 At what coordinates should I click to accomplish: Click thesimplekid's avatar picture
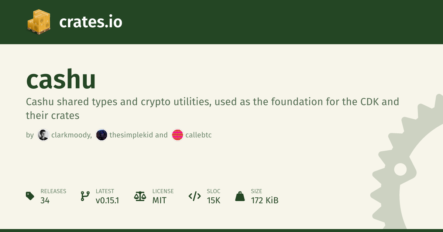pos(102,135)
